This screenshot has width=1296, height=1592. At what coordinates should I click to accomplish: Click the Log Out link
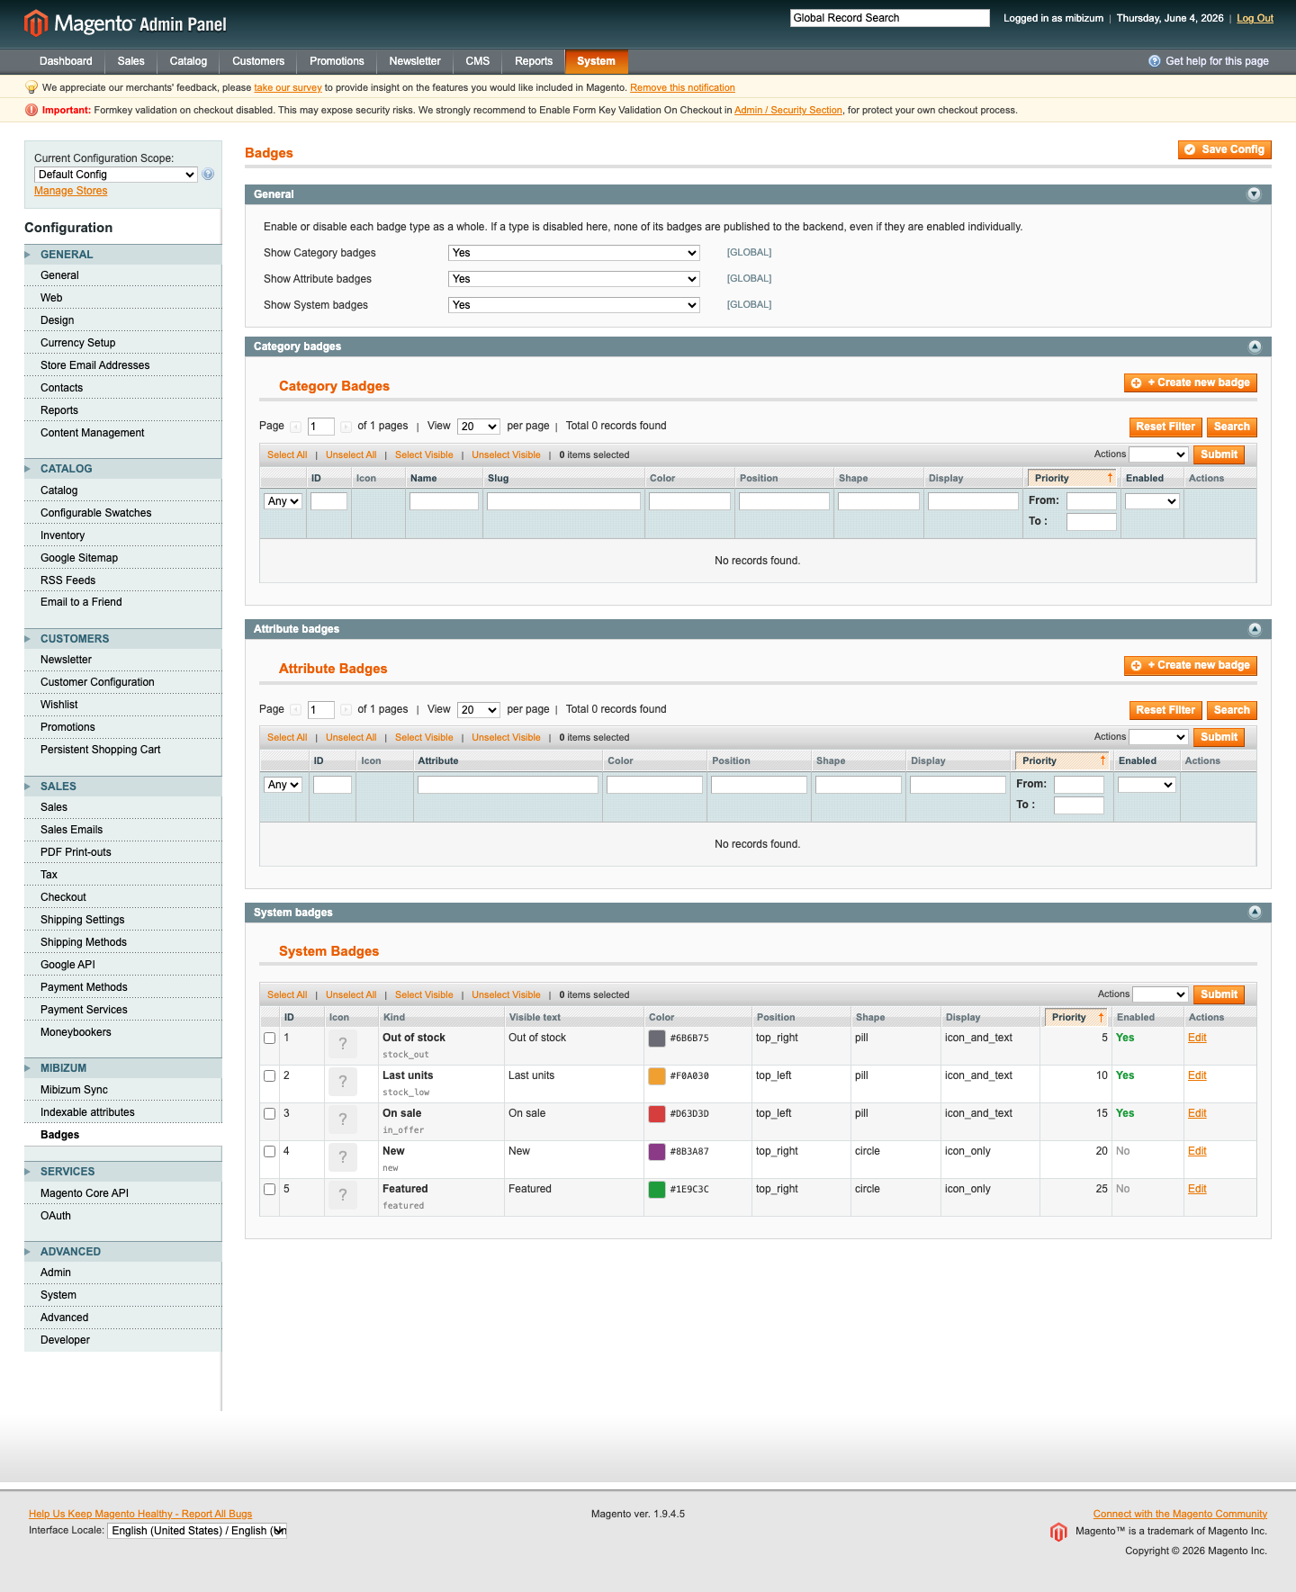point(1255,18)
